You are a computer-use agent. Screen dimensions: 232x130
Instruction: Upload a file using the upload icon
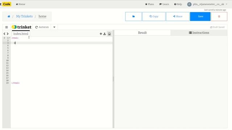(104, 34)
